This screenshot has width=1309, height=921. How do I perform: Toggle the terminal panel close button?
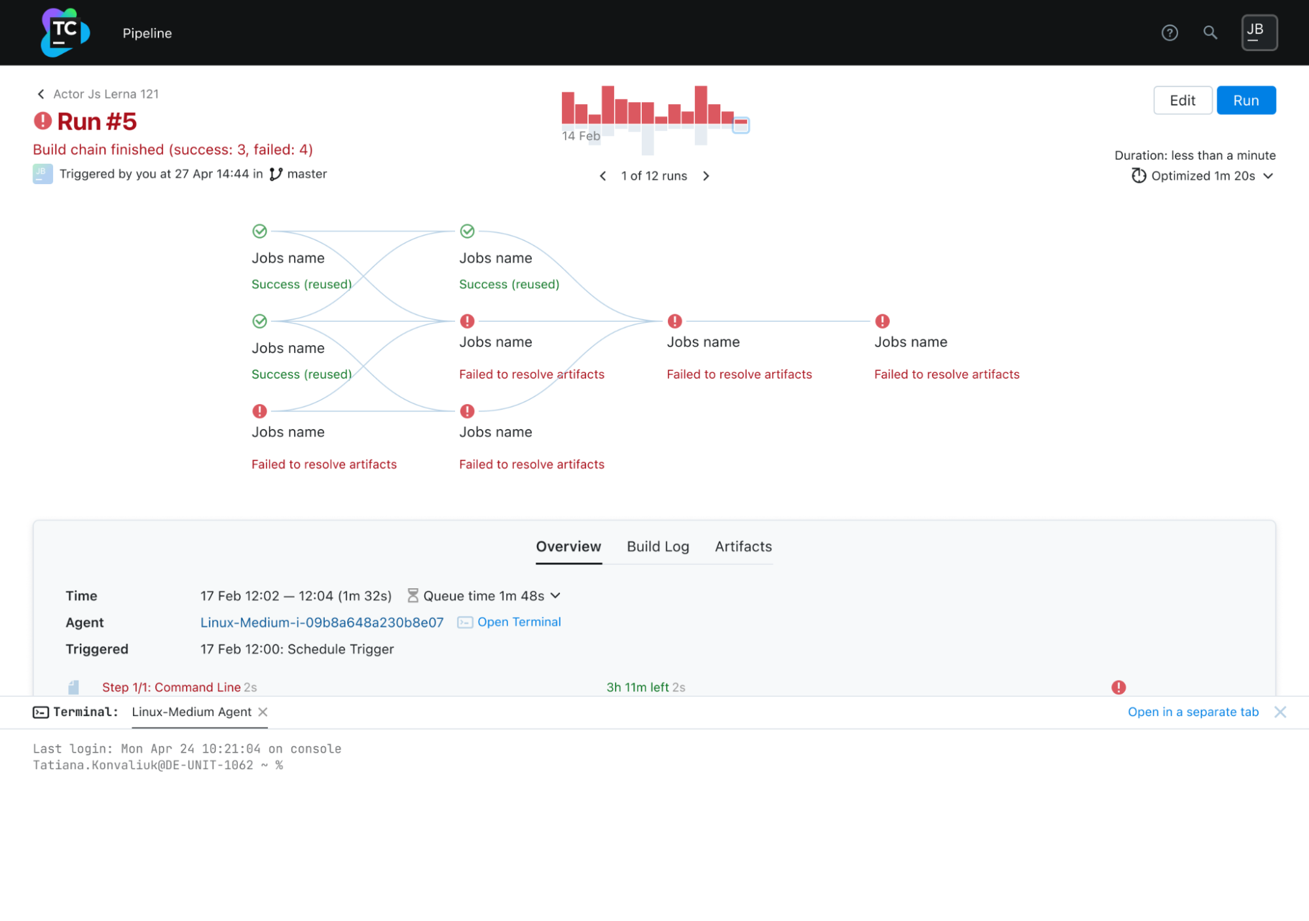coord(1280,711)
